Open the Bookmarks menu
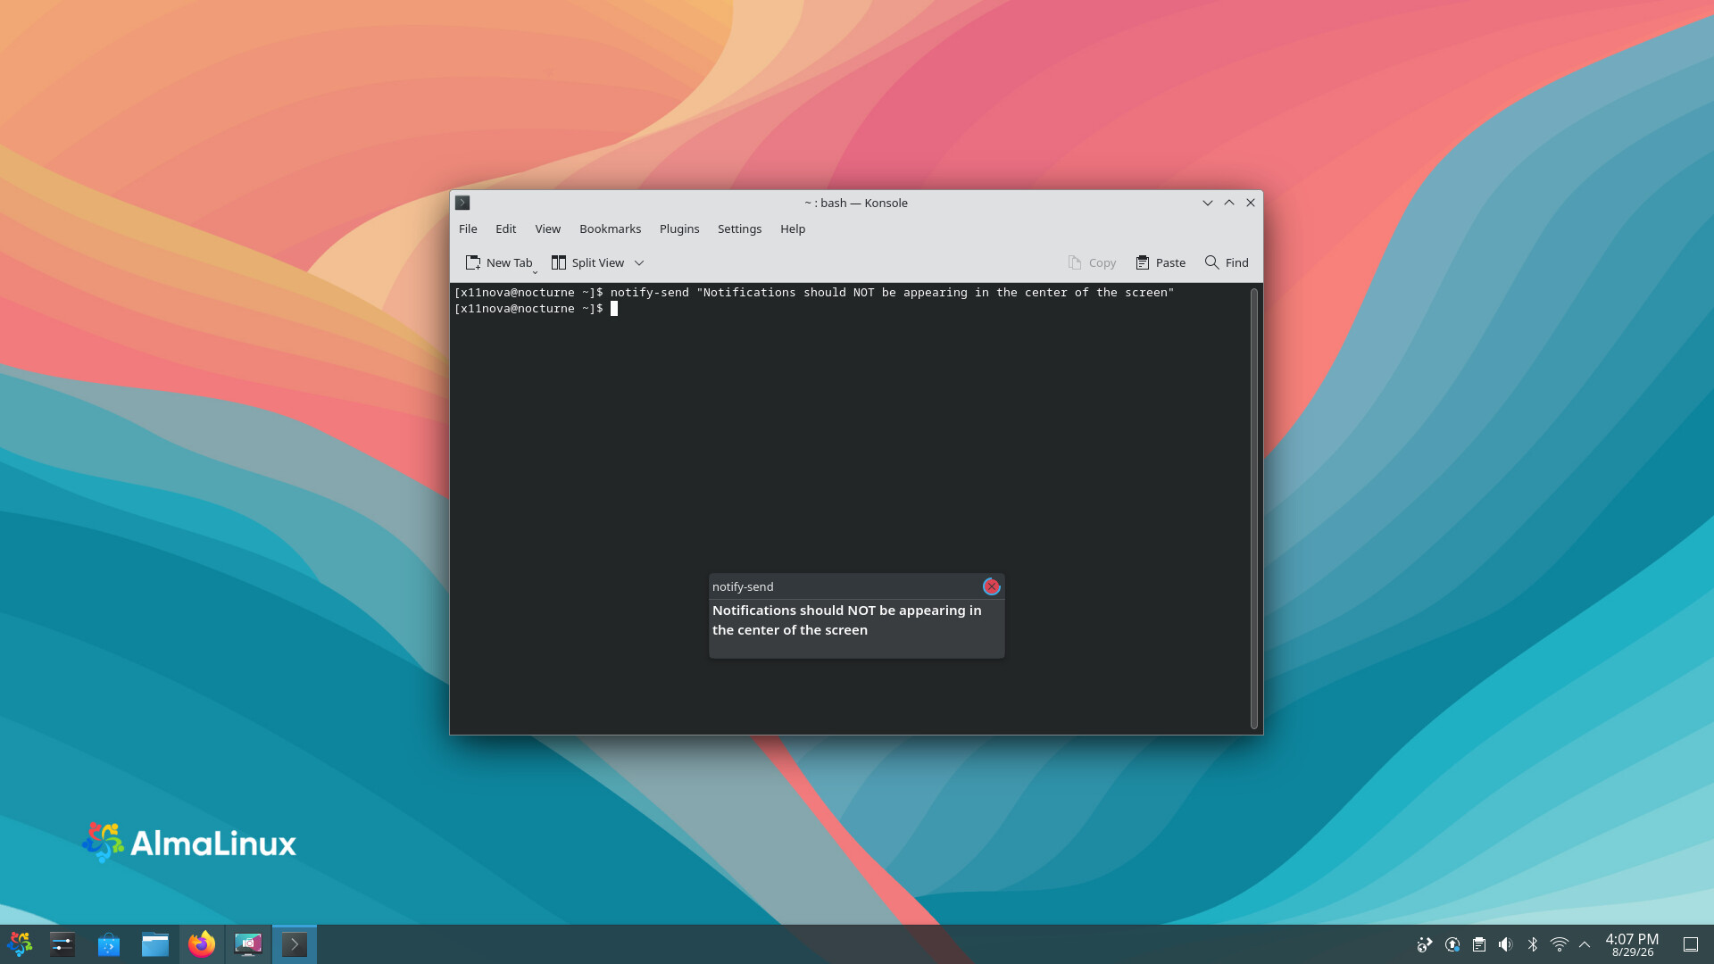The image size is (1714, 964). (x=610, y=229)
